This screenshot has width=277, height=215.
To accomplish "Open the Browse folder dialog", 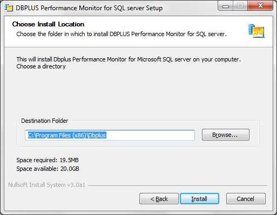I will coord(226,135).
